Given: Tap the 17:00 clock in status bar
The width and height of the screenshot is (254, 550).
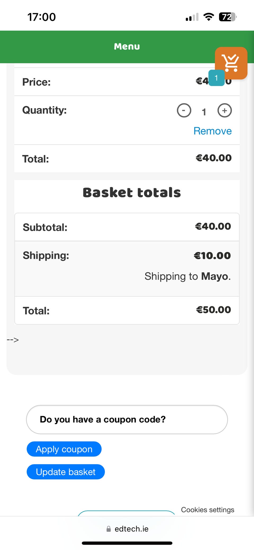Looking at the screenshot, I should tap(42, 17).
